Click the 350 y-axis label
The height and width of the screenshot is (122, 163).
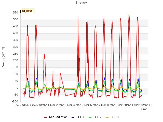[x=16, y=40]
